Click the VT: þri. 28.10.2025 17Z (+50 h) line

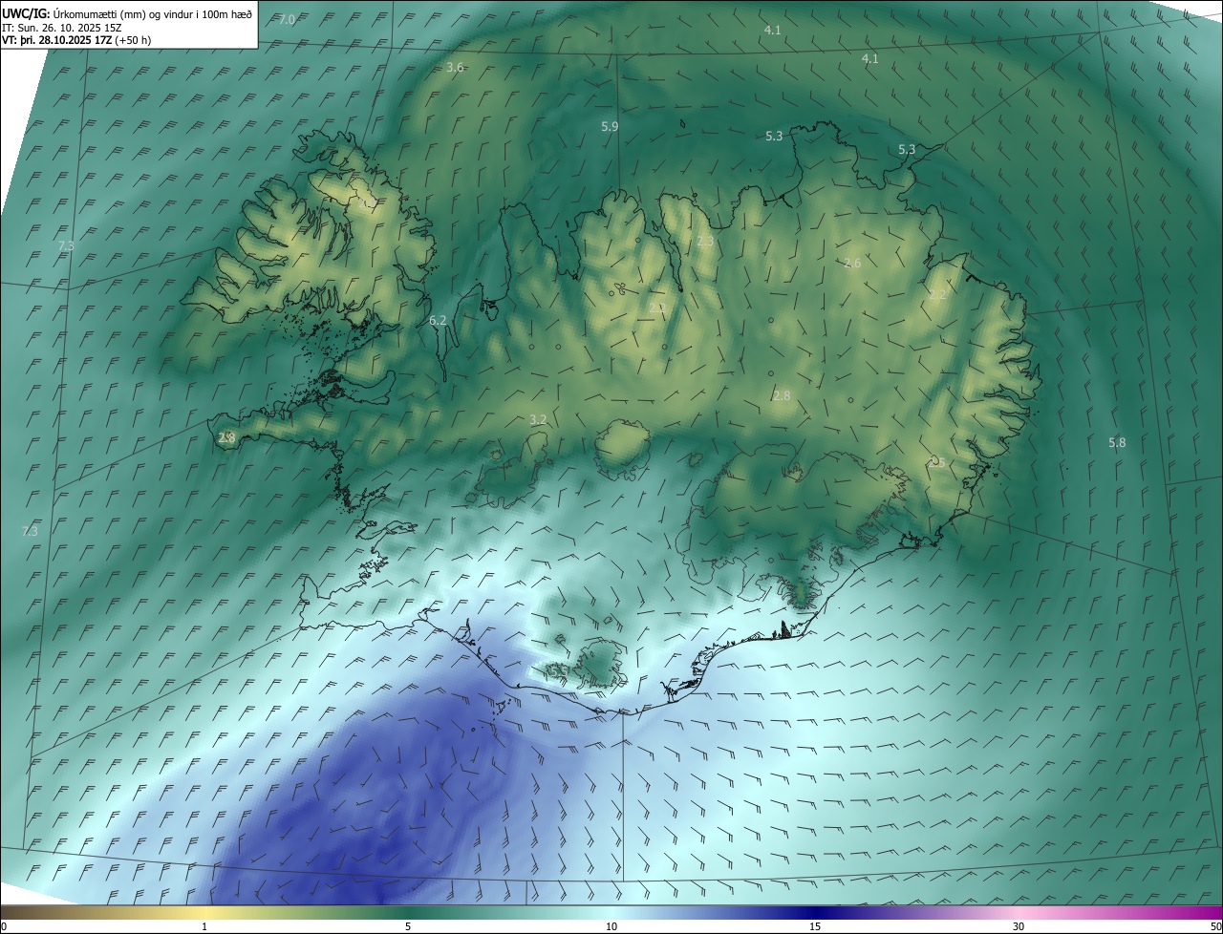[x=76, y=40]
